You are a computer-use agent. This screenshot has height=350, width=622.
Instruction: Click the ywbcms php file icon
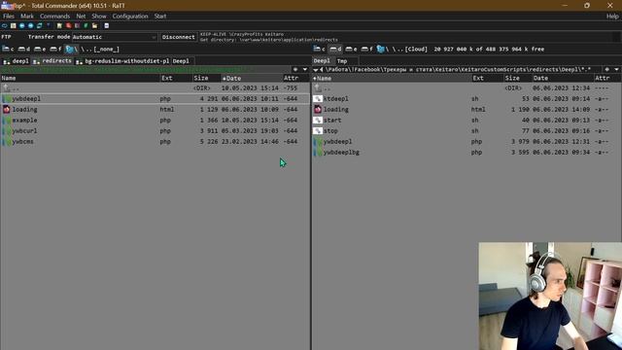coord(7,142)
